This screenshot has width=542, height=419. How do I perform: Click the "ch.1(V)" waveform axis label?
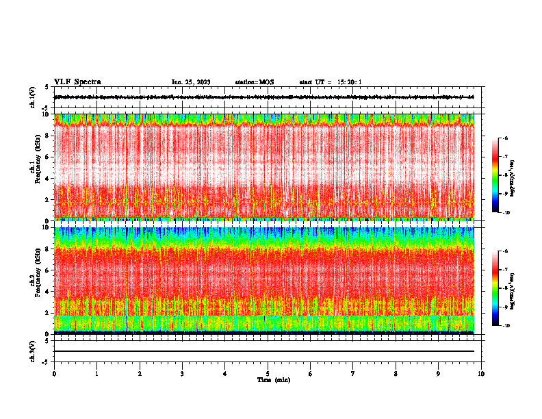pyautogui.click(x=32, y=97)
